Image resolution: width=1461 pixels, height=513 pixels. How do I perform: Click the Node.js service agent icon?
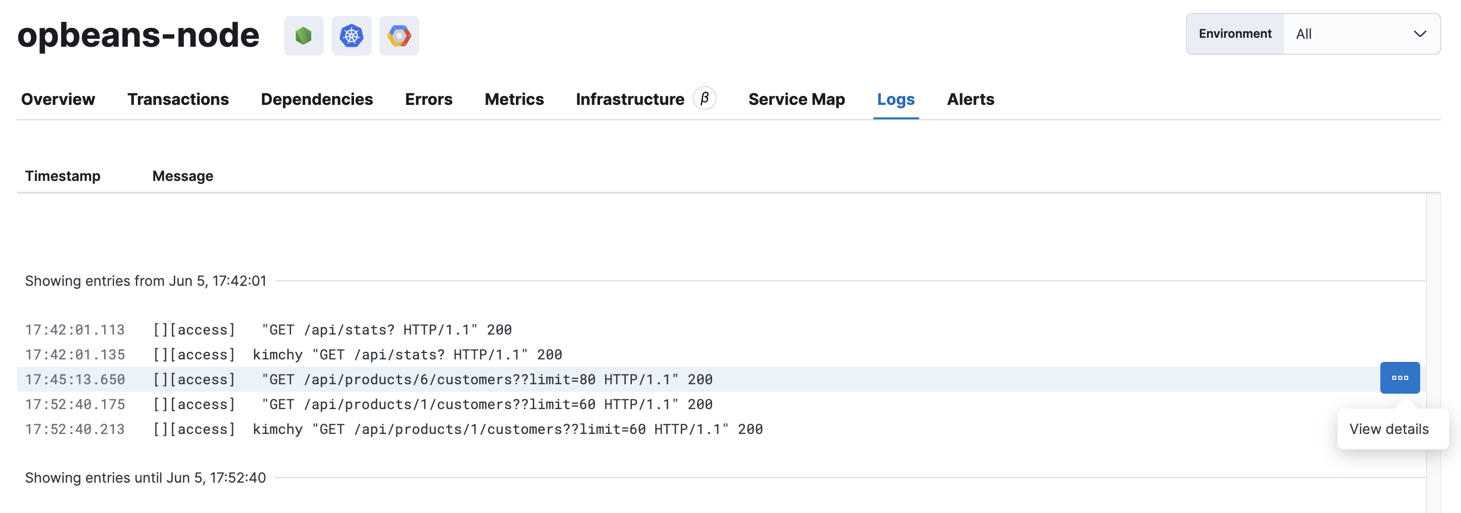click(x=303, y=34)
